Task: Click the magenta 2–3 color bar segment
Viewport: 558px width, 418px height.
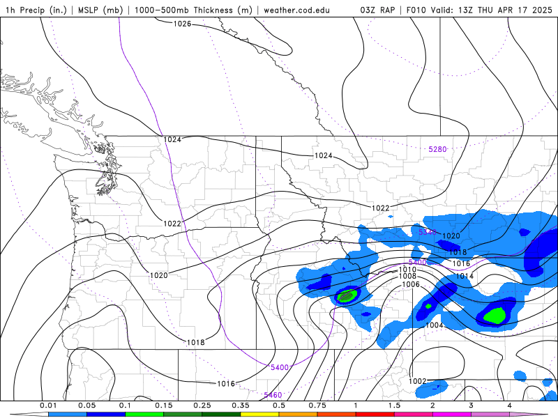Action: 452,415
